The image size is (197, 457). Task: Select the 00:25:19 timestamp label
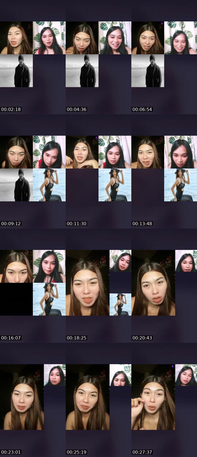click(77, 452)
